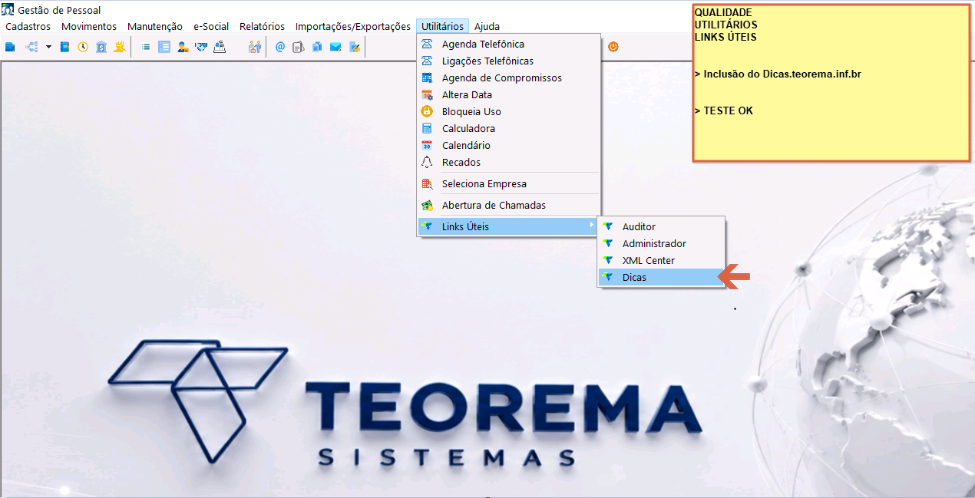Select Dicas in the Links Úteis submenu

tap(661, 277)
